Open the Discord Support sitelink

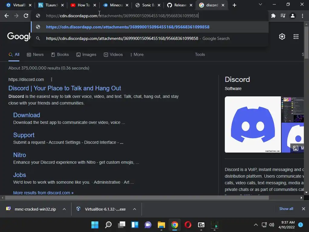coord(24,135)
